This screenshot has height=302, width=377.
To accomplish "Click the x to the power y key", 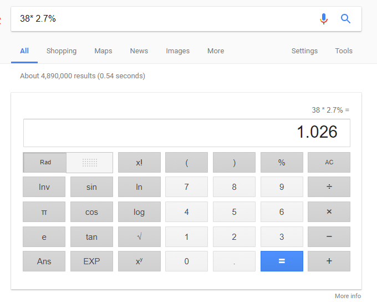I will pyautogui.click(x=139, y=261).
